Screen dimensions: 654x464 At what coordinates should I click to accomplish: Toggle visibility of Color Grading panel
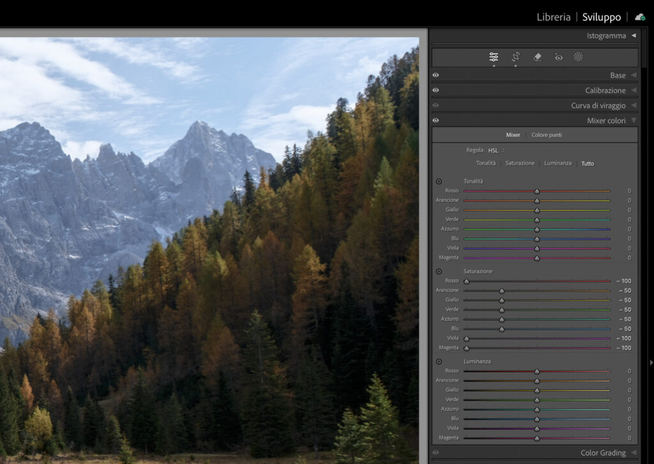[x=436, y=452]
